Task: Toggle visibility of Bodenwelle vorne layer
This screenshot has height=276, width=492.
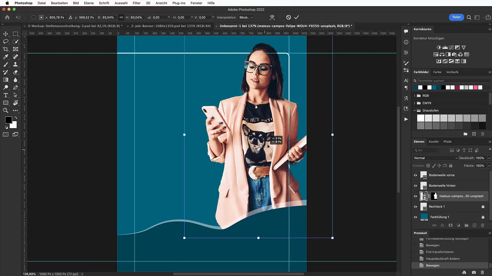Action: tap(415, 175)
